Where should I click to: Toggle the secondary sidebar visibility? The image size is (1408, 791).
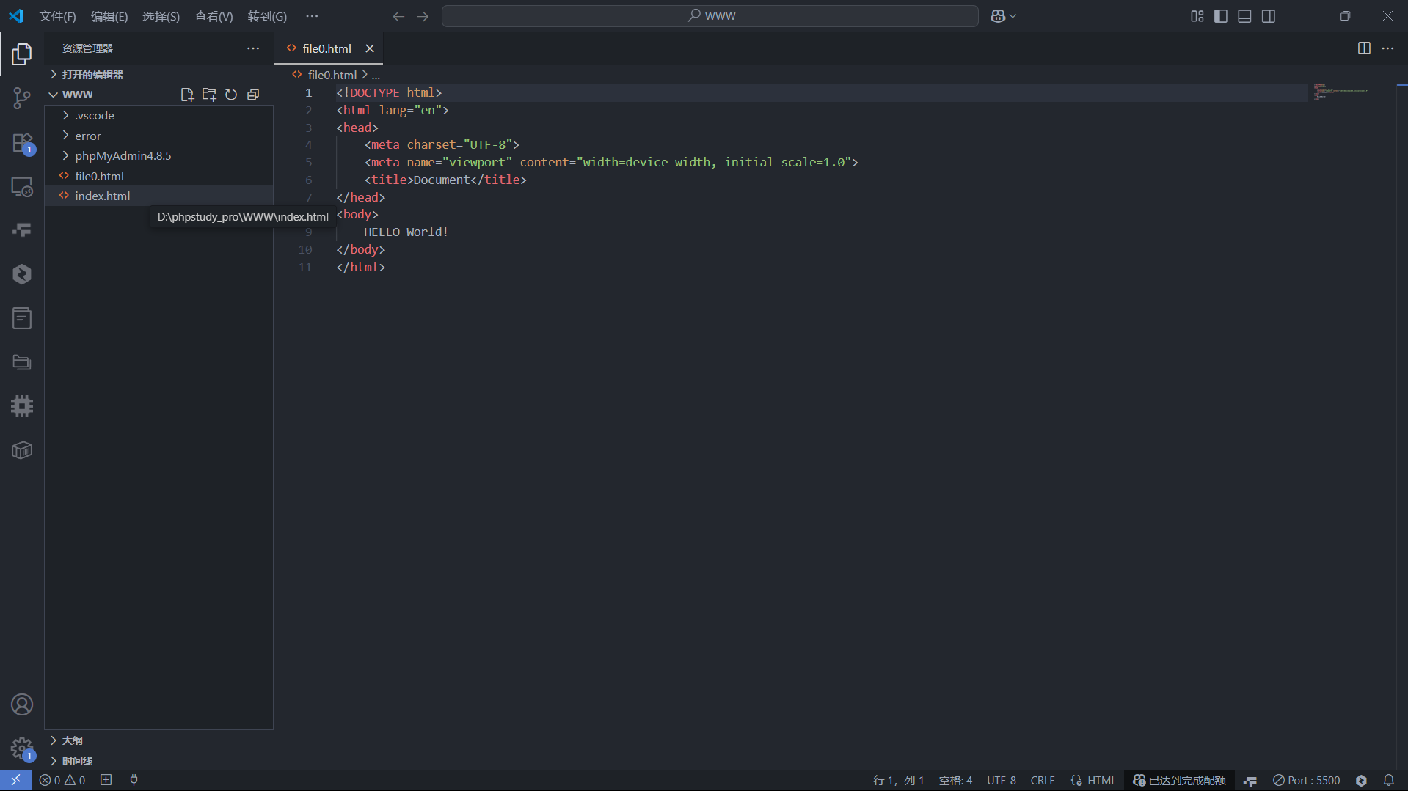click(x=1269, y=15)
